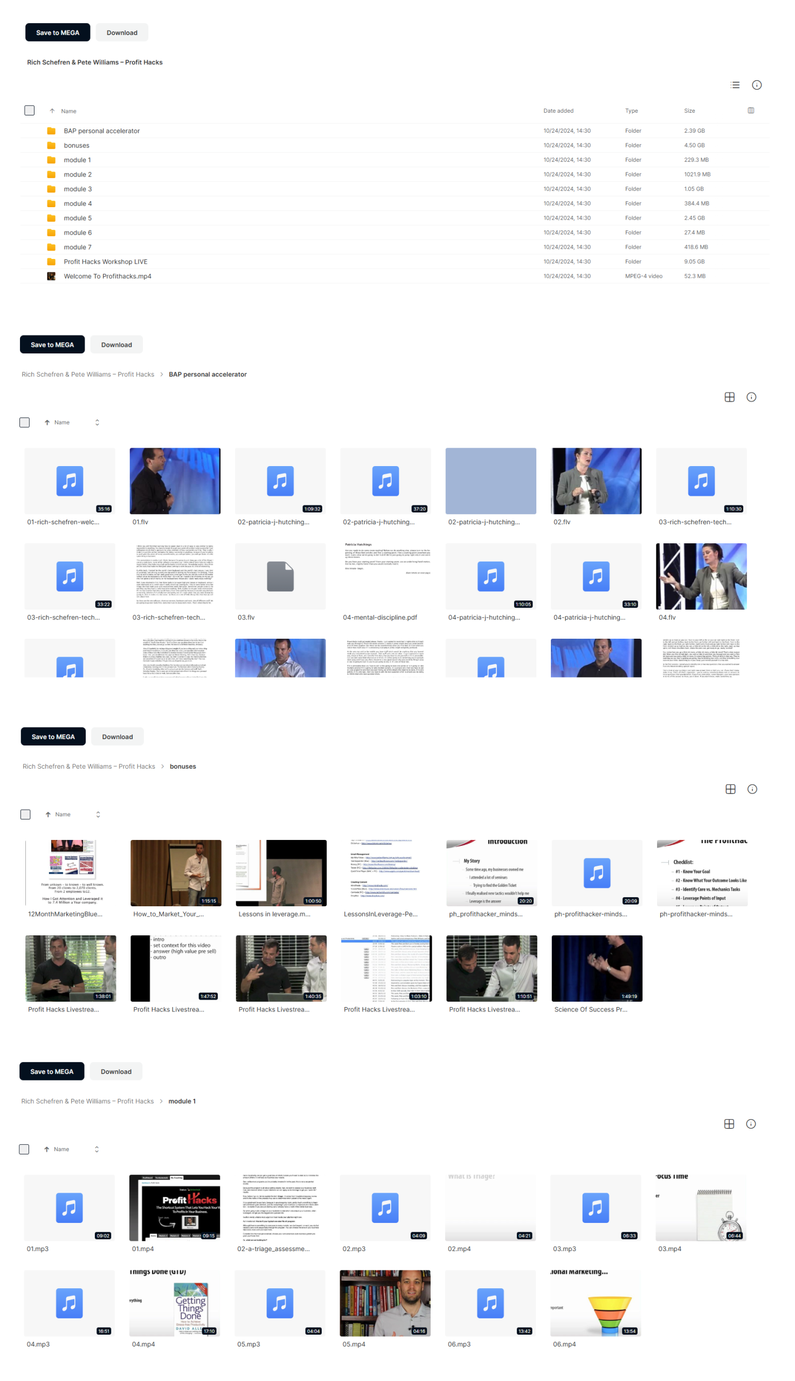
Task: Click the audio icon with 33:10 duration
Action: pyautogui.click(x=596, y=576)
